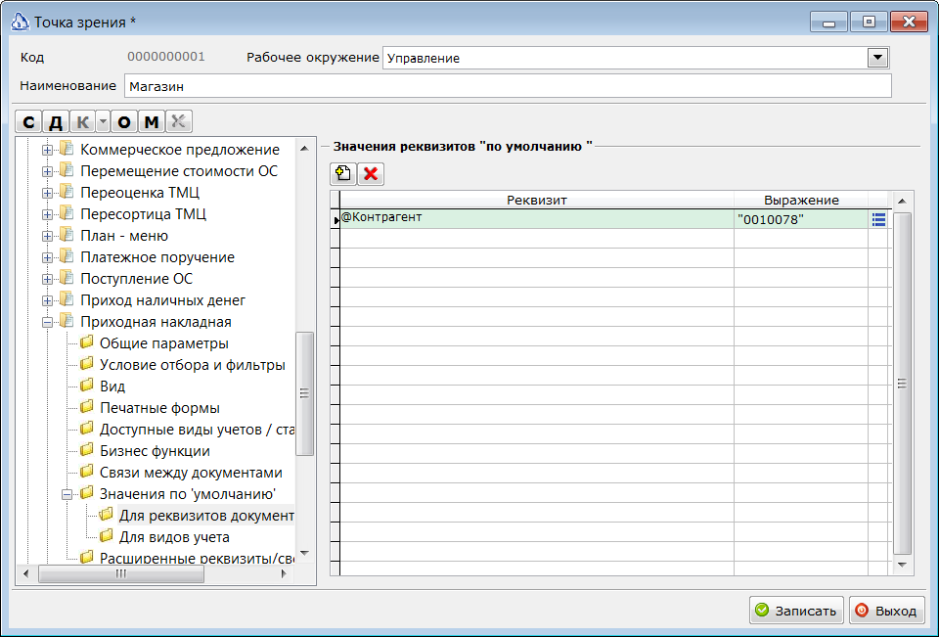
Task: Click Поступление ОС label
Action: 137,279
